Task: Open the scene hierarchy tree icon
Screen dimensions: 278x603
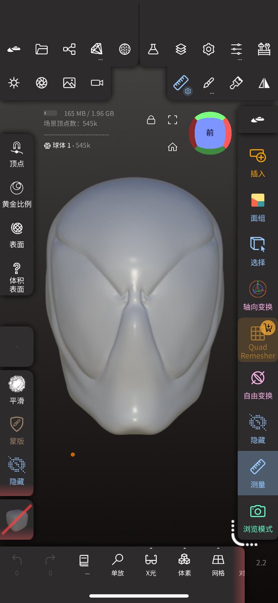Action: point(69,49)
